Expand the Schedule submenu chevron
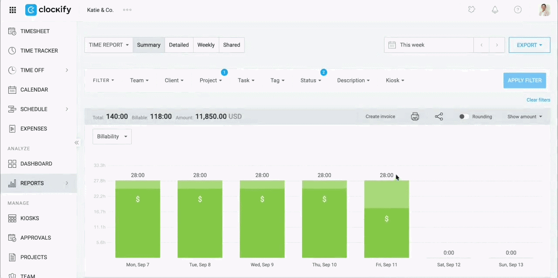558x278 pixels. point(67,109)
